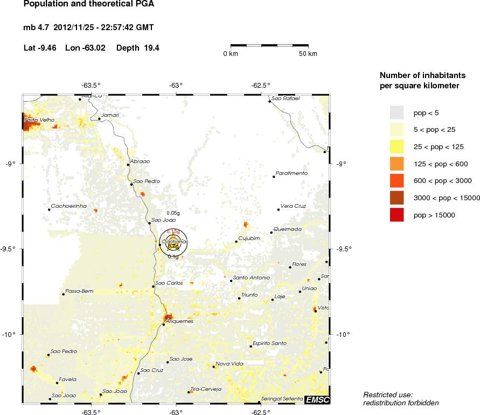Click the Sao Jose place label
The width and height of the screenshot is (480, 415).
[181, 359]
